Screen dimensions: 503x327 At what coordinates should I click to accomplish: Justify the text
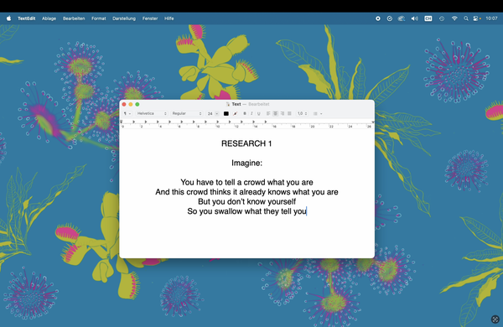[289, 113]
